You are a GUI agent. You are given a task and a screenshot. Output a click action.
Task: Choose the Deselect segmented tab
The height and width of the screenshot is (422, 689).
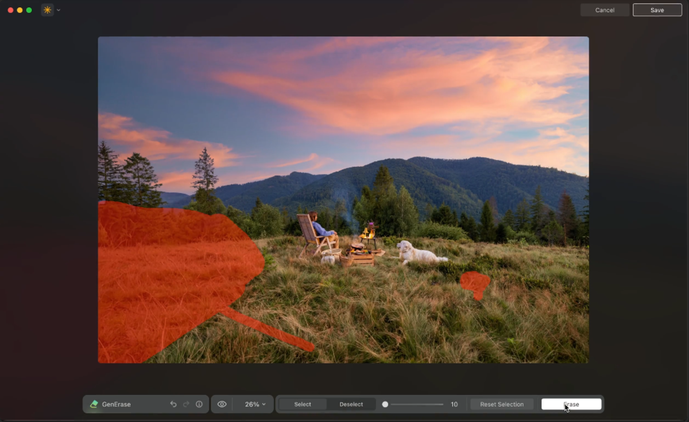tap(351, 404)
